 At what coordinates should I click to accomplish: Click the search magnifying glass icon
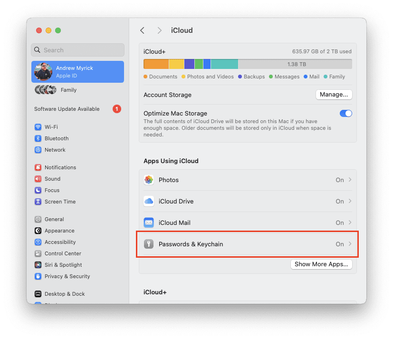pos(37,50)
